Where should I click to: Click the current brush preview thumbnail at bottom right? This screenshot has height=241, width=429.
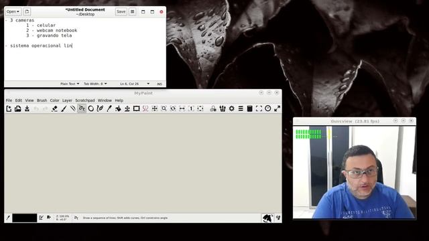coord(267,218)
